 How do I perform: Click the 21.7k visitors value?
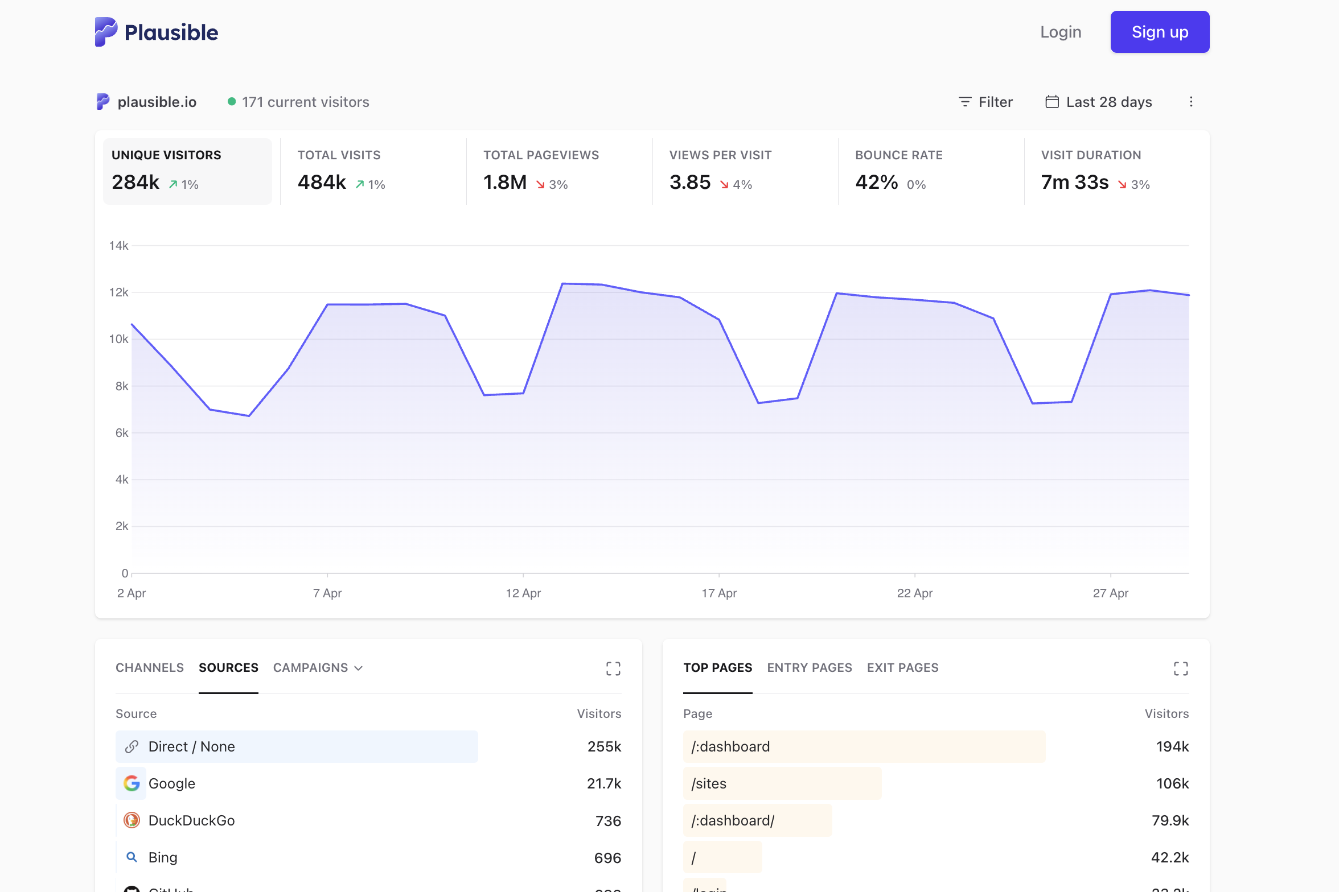(x=603, y=783)
